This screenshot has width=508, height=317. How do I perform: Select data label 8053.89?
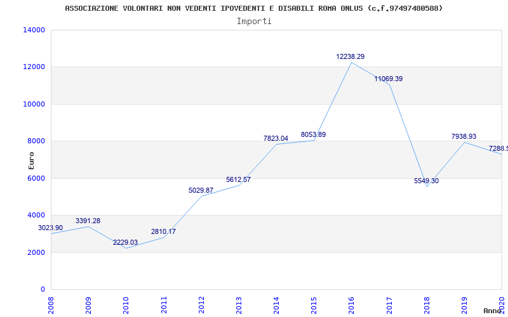click(313, 134)
